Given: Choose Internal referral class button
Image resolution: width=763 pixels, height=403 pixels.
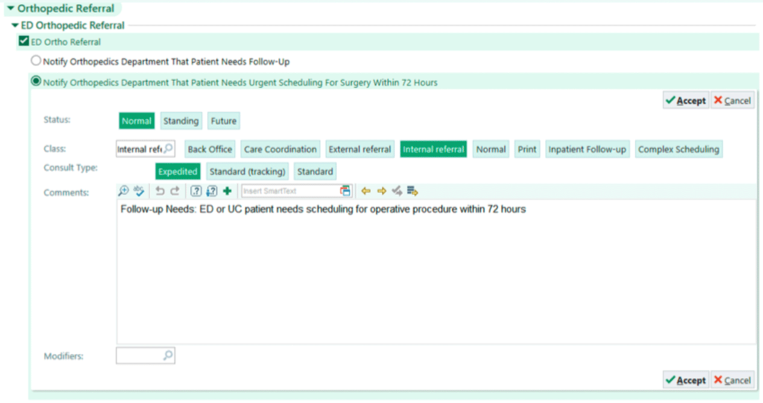Looking at the screenshot, I should point(434,149).
